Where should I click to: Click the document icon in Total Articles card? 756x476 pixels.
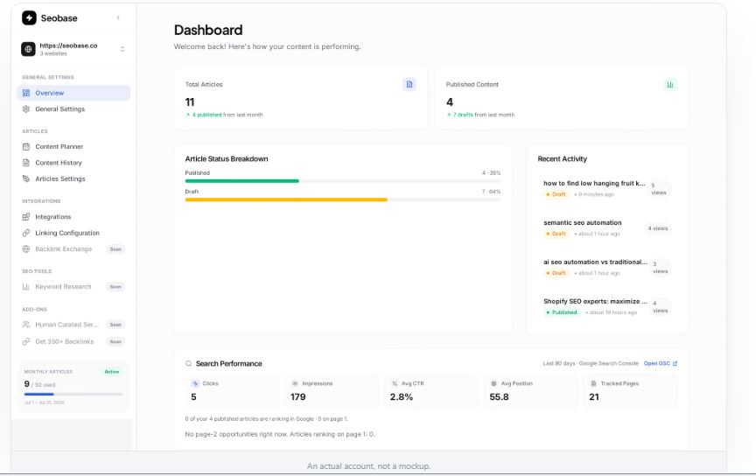409,84
